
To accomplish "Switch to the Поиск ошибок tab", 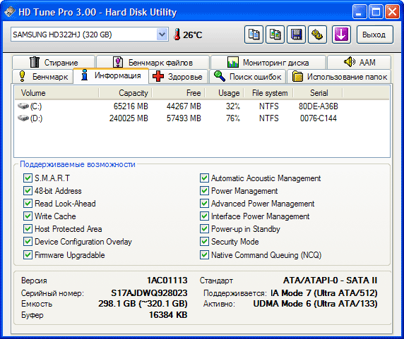I will point(248,76).
